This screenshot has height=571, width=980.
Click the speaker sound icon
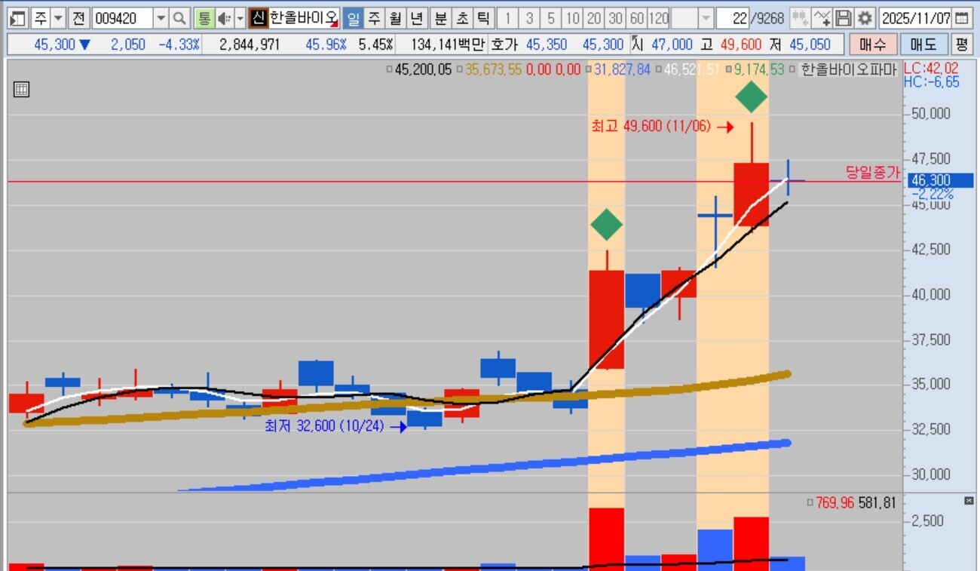[x=224, y=18]
